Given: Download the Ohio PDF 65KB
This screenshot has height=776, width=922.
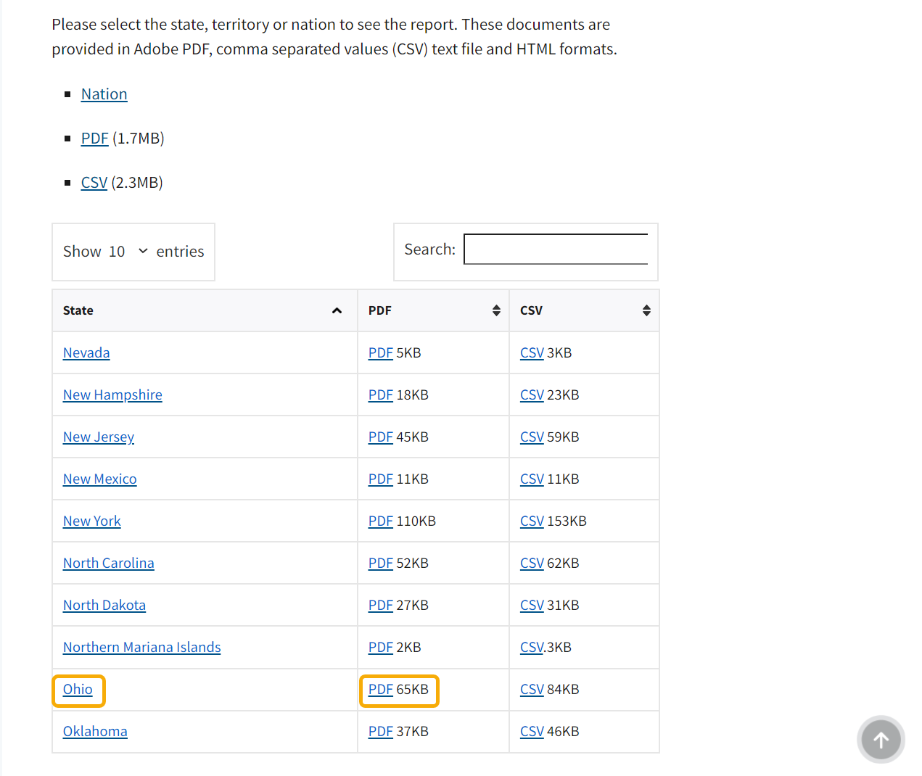Looking at the screenshot, I should pos(380,690).
